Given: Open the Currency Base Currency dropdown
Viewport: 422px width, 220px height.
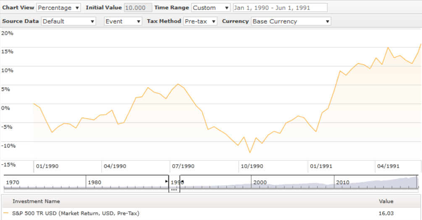Looking at the screenshot, I should [x=291, y=21].
